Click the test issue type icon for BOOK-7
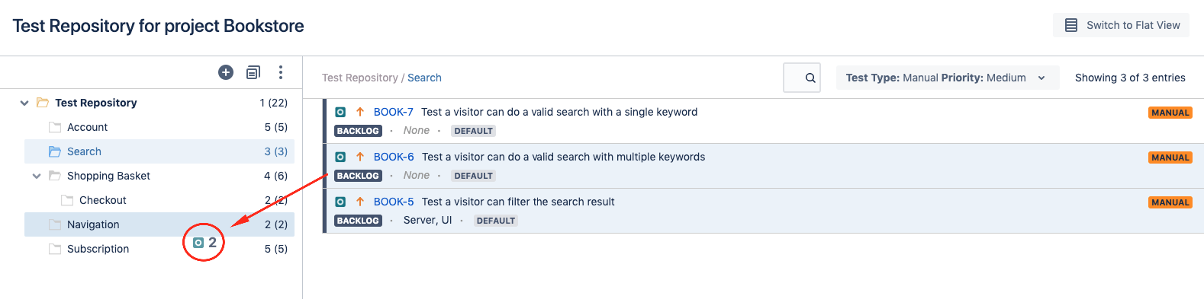 [x=340, y=112]
